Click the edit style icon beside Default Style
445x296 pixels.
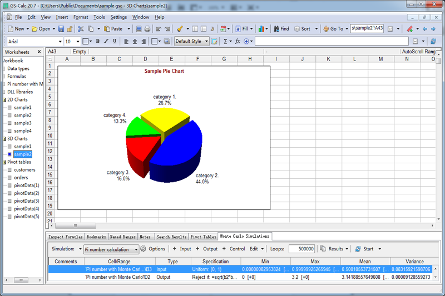(215, 41)
